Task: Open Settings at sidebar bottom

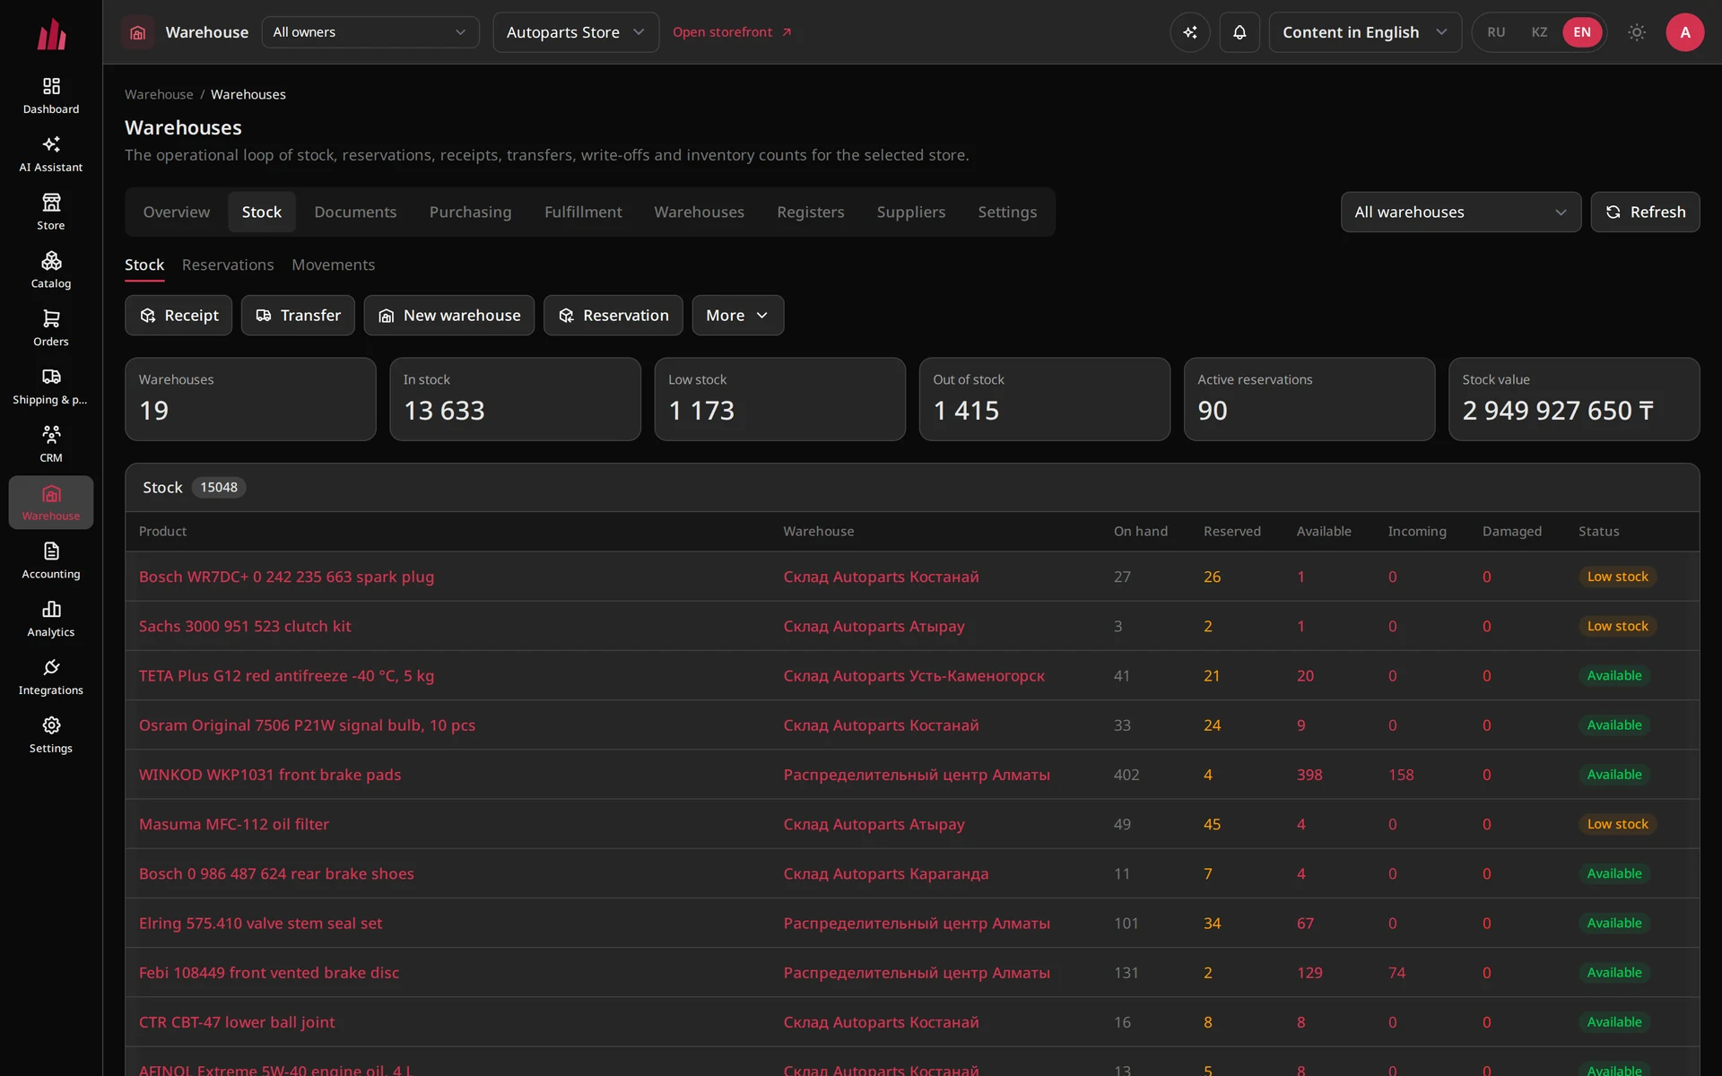Action: (x=51, y=735)
